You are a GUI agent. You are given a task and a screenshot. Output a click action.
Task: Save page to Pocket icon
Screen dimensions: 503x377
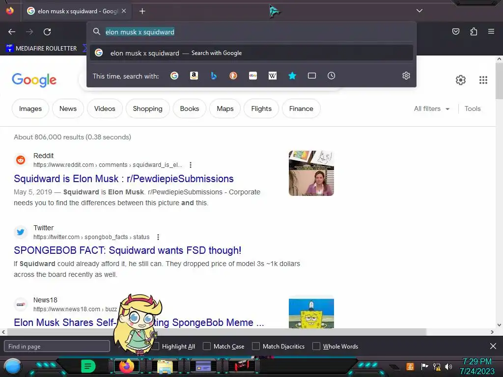[455, 31]
